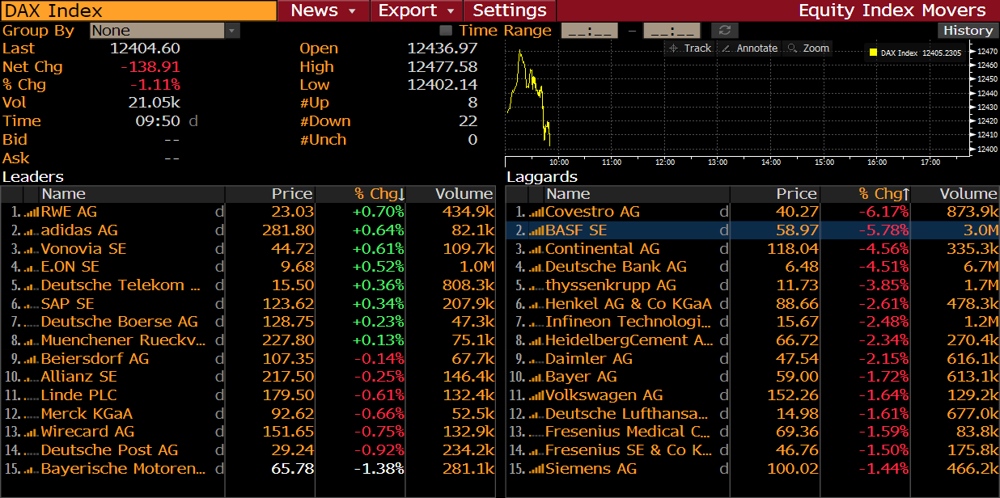Click the signal bars icon beside Covestro AG
Image resolution: width=1000 pixels, height=498 pixels.
point(536,212)
